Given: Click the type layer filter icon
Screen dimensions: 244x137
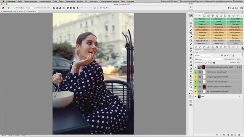Looking at the screenshot, I should click(x=228, y=56).
